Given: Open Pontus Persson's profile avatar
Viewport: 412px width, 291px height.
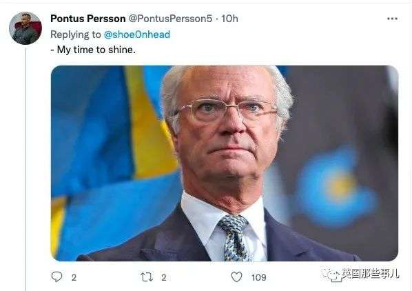Looking at the screenshot, I should pos(25,28).
